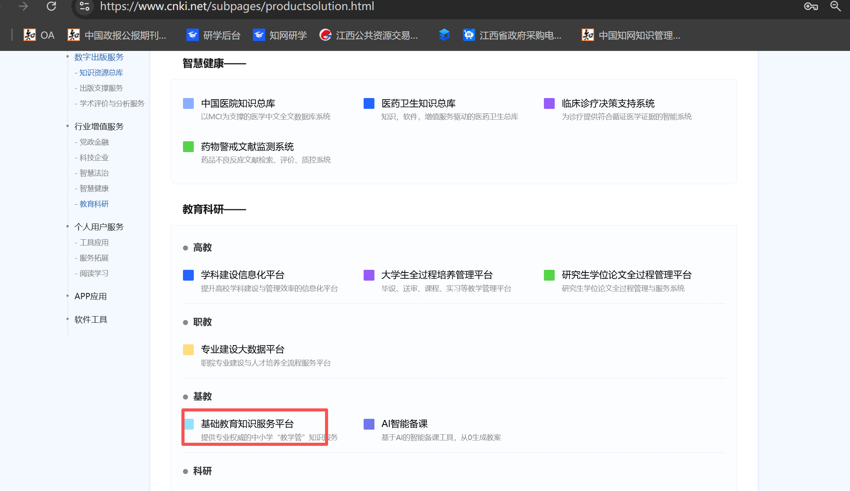
Task: Click the 科研 subsection heading
Action: click(x=202, y=471)
